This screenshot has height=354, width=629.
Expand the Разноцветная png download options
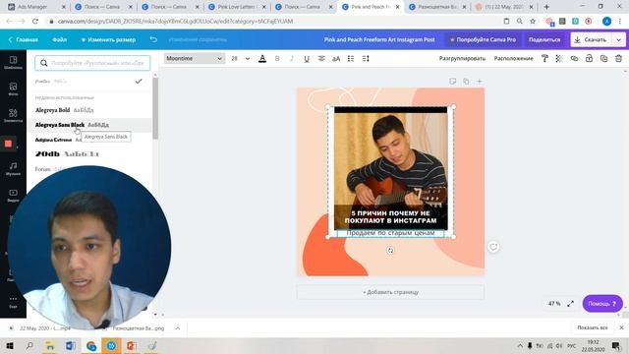[178, 328]
